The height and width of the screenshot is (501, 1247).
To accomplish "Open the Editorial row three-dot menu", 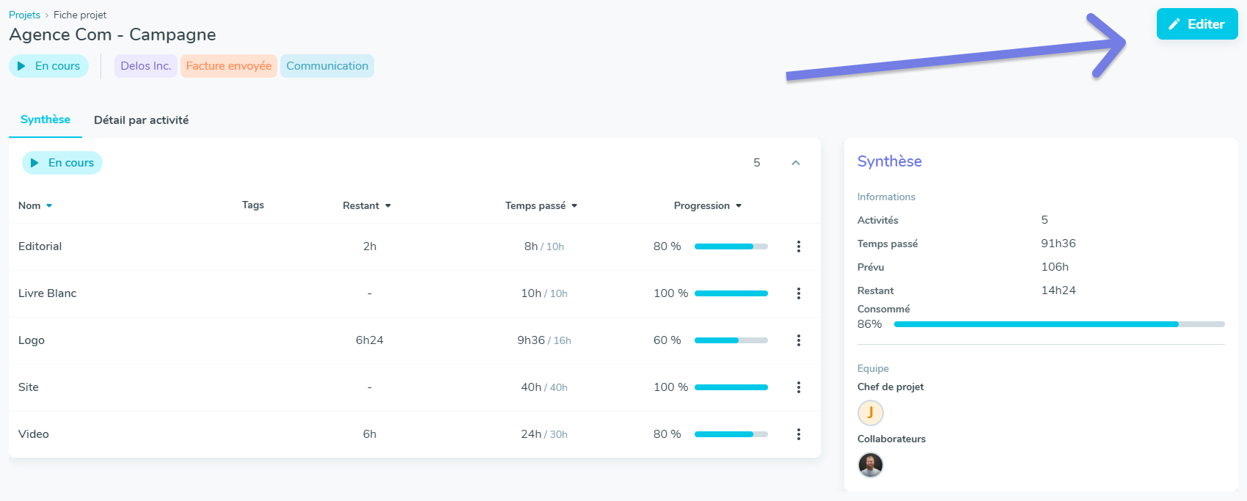I will (x=799, y=246).
